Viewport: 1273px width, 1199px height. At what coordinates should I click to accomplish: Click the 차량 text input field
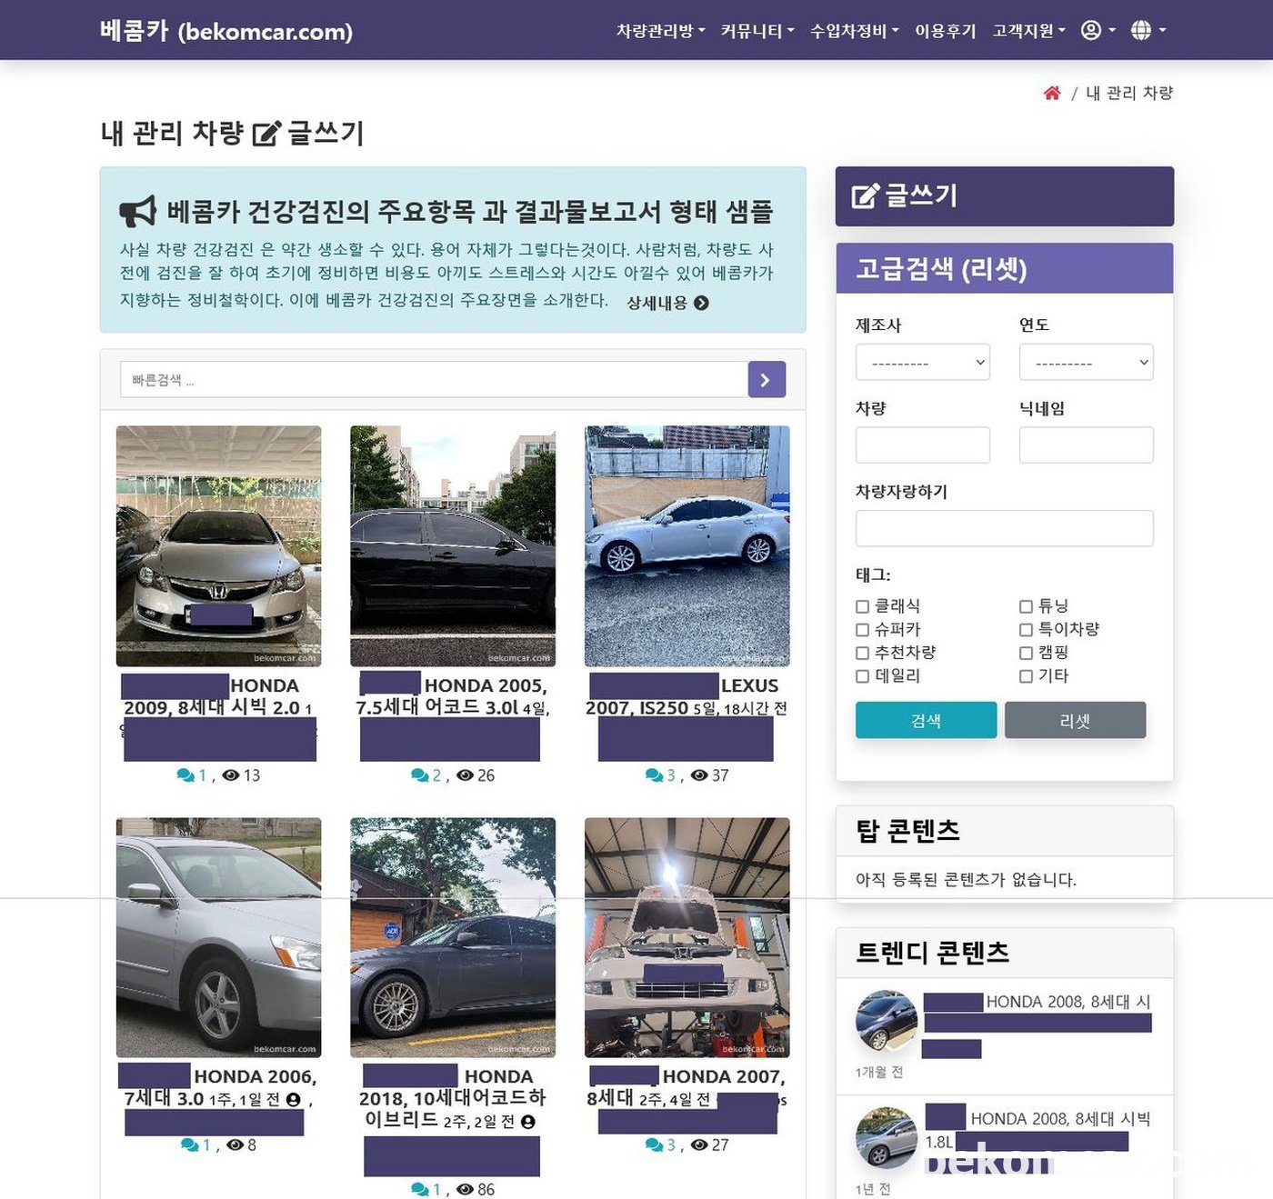922,445
